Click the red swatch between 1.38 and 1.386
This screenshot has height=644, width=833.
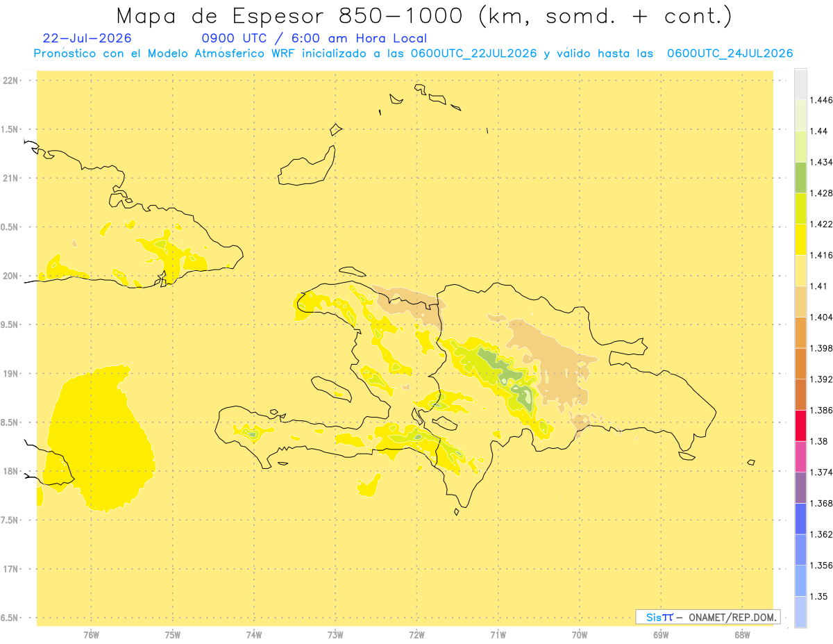[800, 426]
